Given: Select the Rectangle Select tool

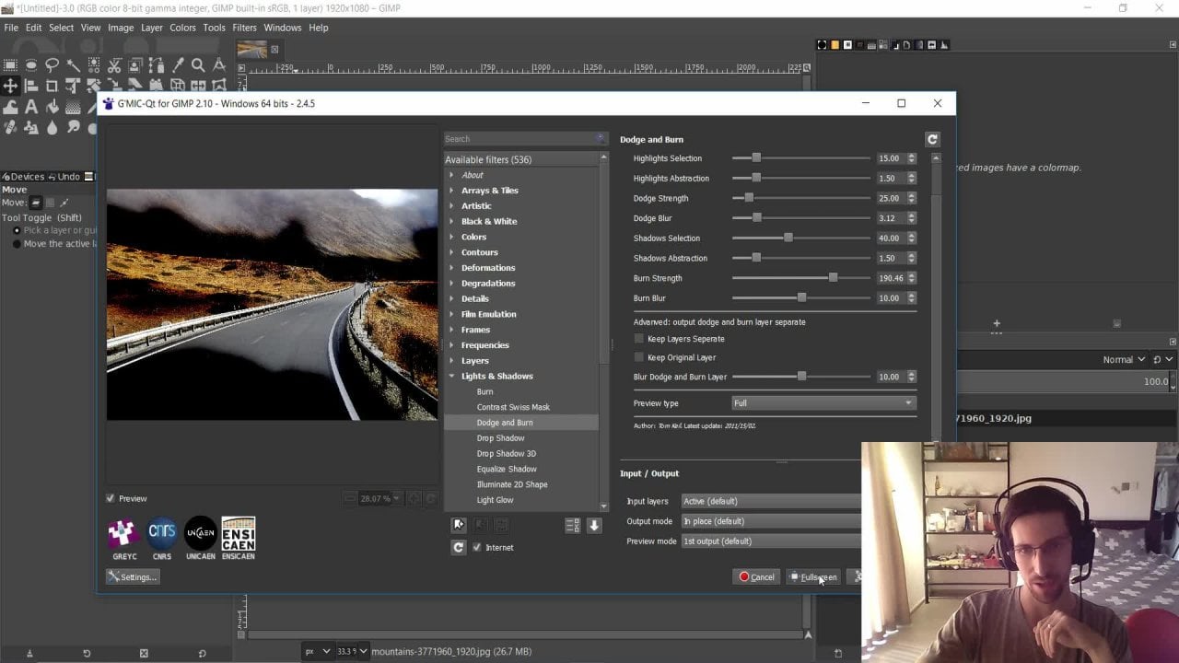Looking at the screenshot, I should (x=10, y=65).
